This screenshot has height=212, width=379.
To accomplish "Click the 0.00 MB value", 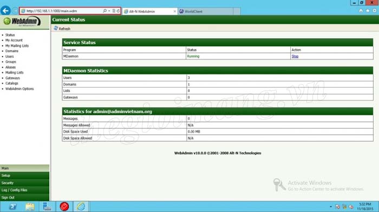I will click(x=194, y=132).
